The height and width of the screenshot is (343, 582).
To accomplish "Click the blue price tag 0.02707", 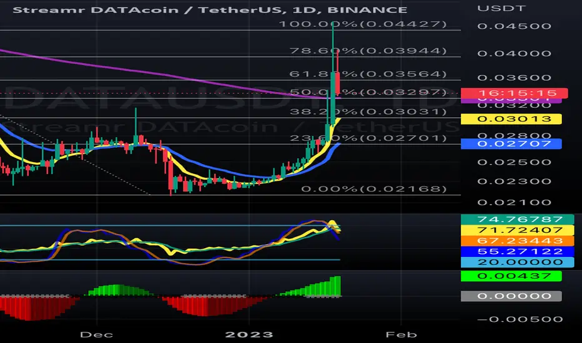I will click(x=511, y=144).
